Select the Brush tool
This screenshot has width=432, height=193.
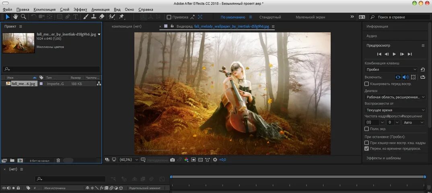click(x=86, y=17)
